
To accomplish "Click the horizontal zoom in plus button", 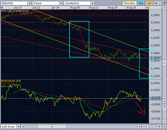I will (x=160, y=127).
